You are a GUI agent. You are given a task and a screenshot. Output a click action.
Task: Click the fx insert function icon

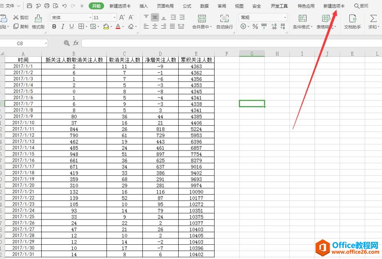point(76,43)
